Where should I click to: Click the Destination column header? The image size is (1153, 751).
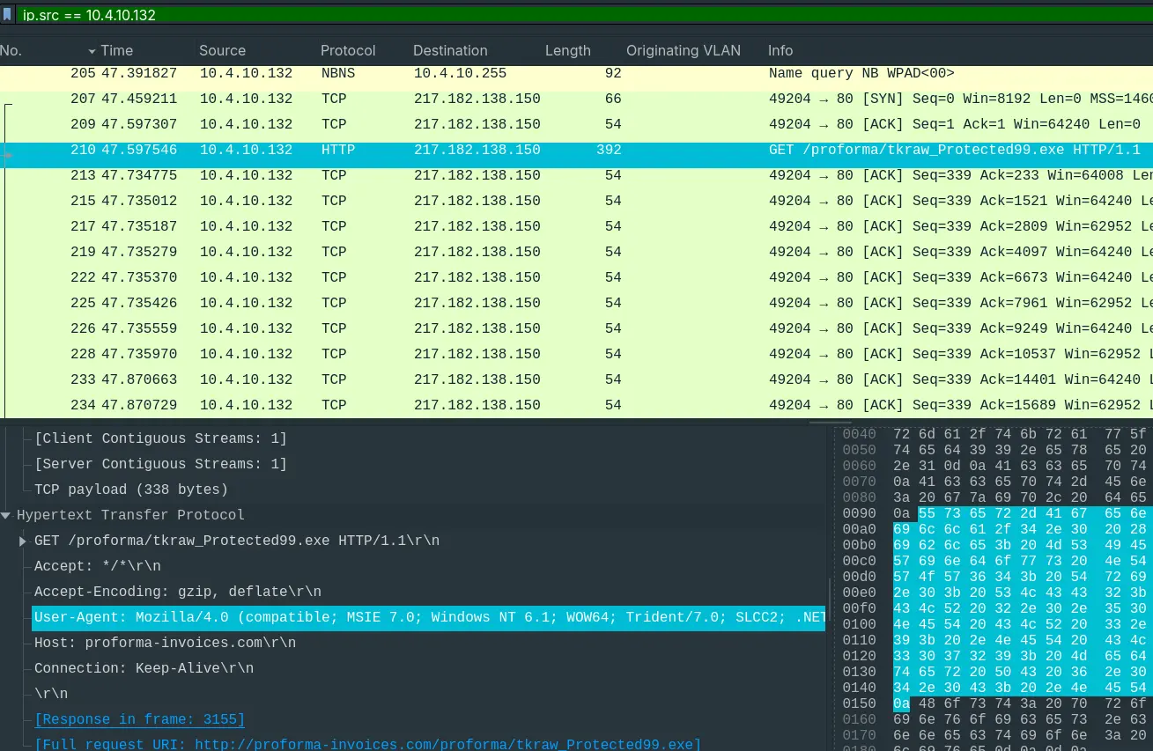pos(449,51)
